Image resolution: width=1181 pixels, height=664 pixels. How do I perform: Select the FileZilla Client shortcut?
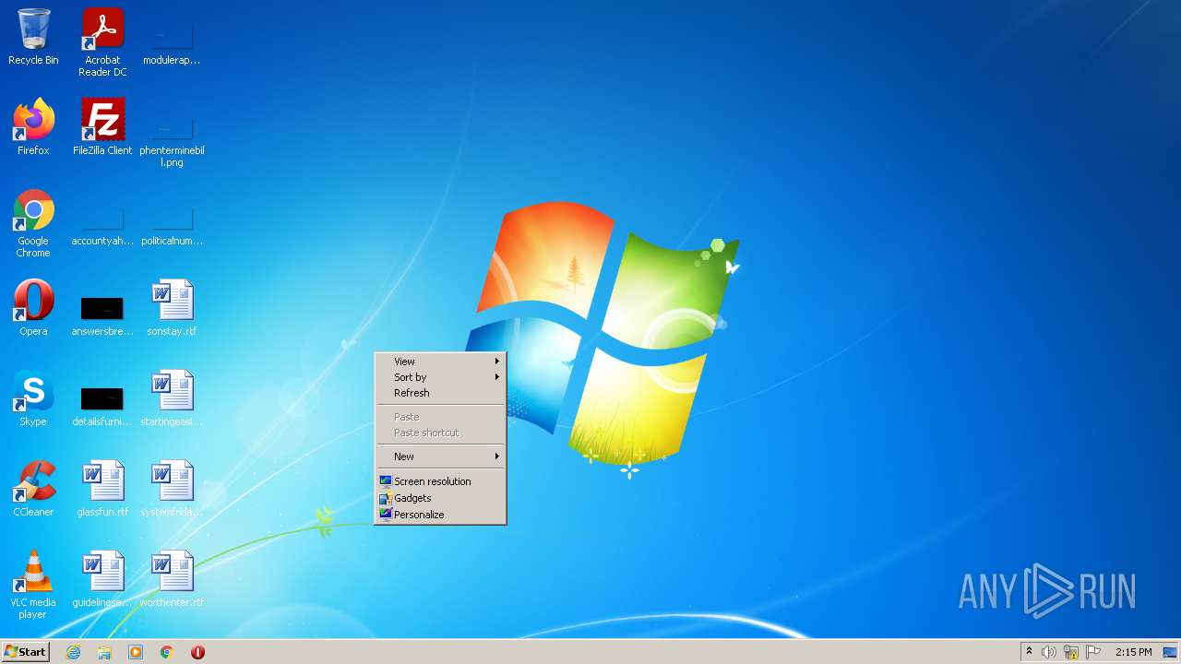click(102, 127)
